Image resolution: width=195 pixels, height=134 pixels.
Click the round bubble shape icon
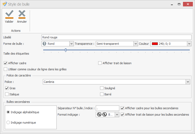[45, 44]
